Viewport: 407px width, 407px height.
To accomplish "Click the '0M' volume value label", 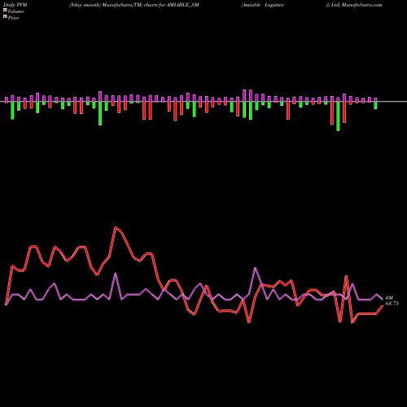I will pyautogui.click(x=389, y=298).
